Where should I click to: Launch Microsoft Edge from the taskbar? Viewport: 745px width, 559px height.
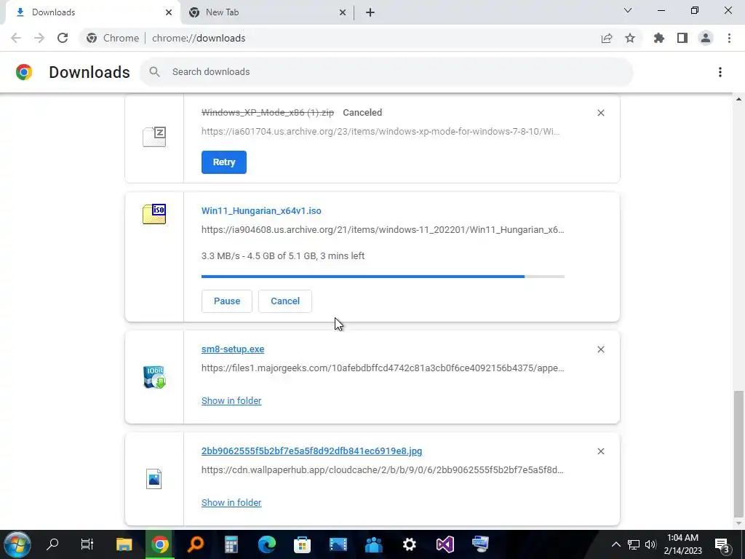(267, 544)
